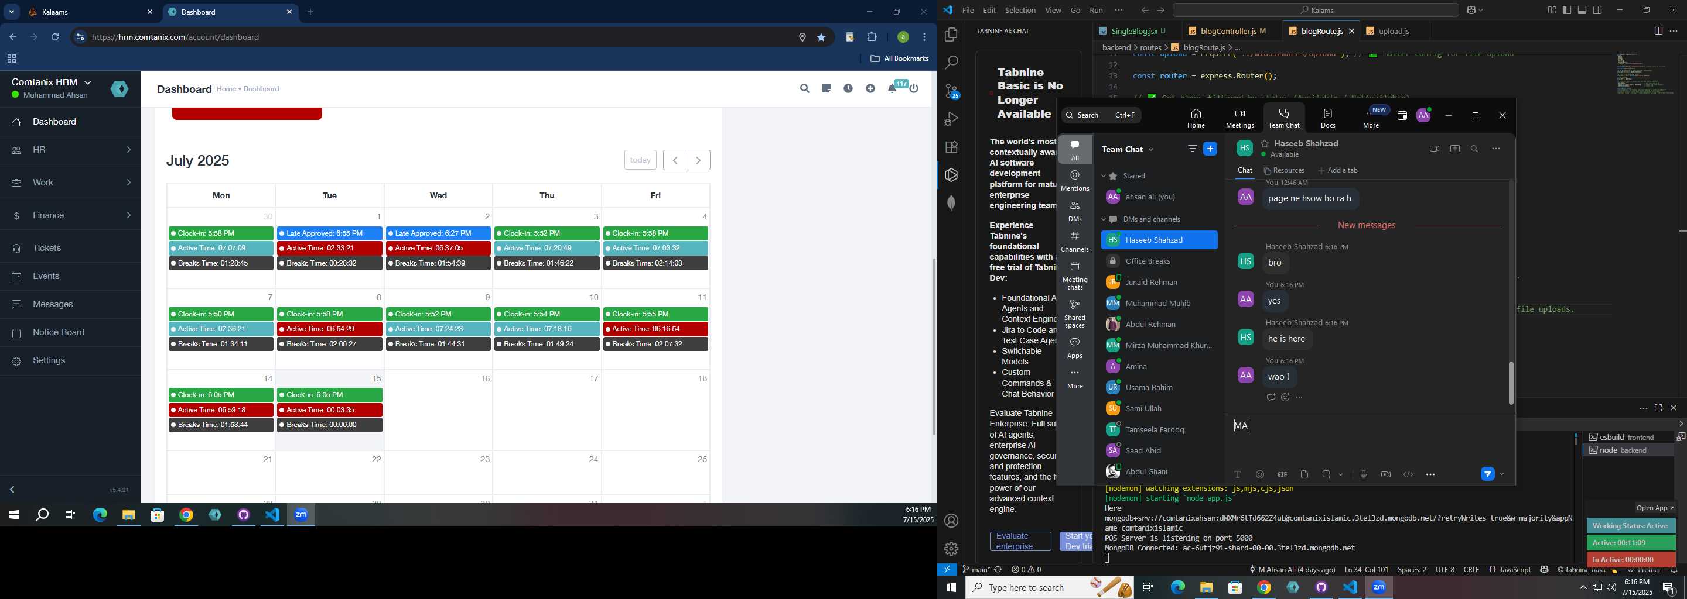Open the Selection menu in VS Code
The width and height of the screenshot is (1687, 599).
(x=1020, y=11)
